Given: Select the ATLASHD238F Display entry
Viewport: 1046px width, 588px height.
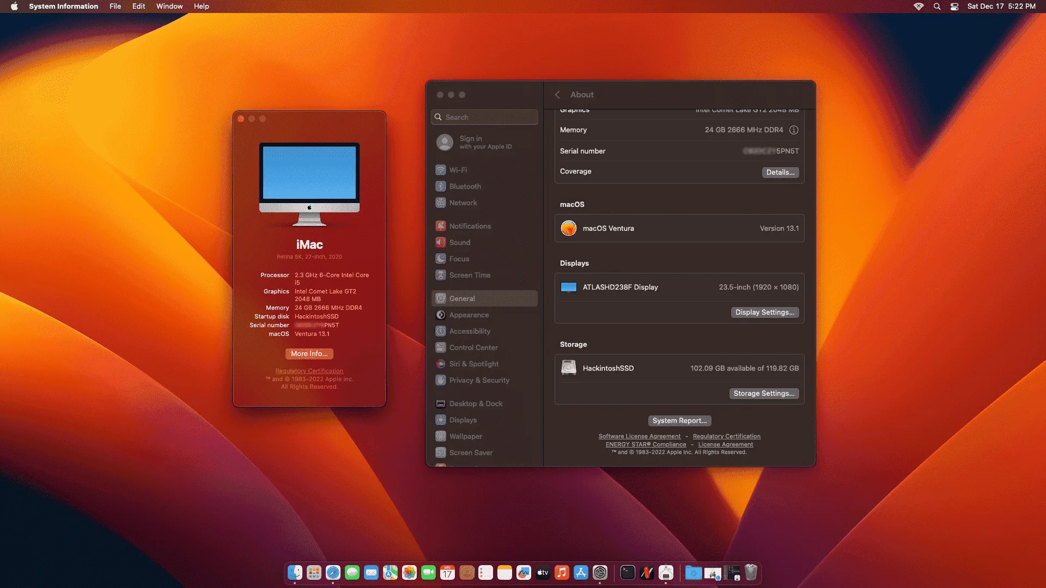Looking at the screenshot, I should tap(679, 287).
